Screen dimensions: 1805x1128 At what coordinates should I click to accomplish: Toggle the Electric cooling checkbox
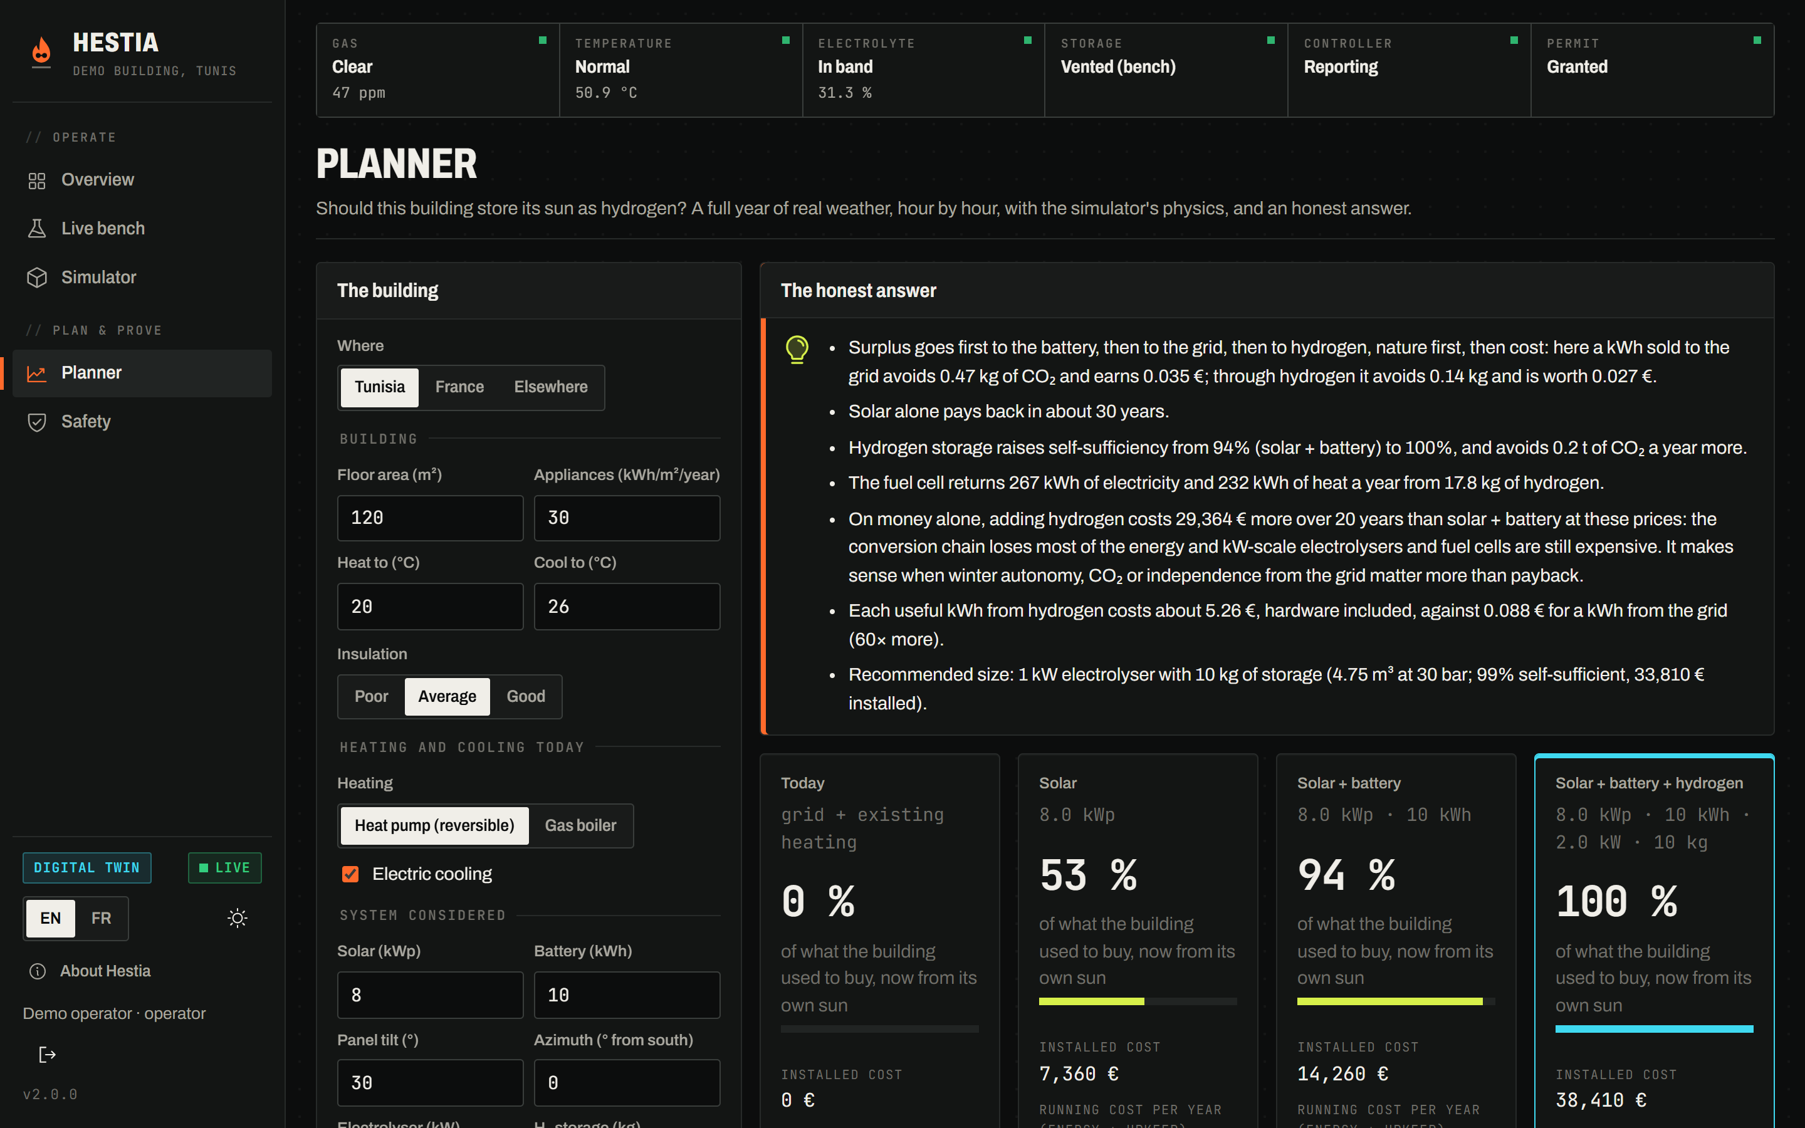click(350, 874)
